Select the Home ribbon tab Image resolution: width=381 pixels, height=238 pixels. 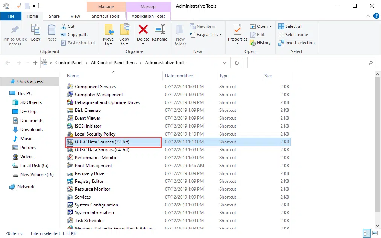pyautogui.click(x=32, y=16)
